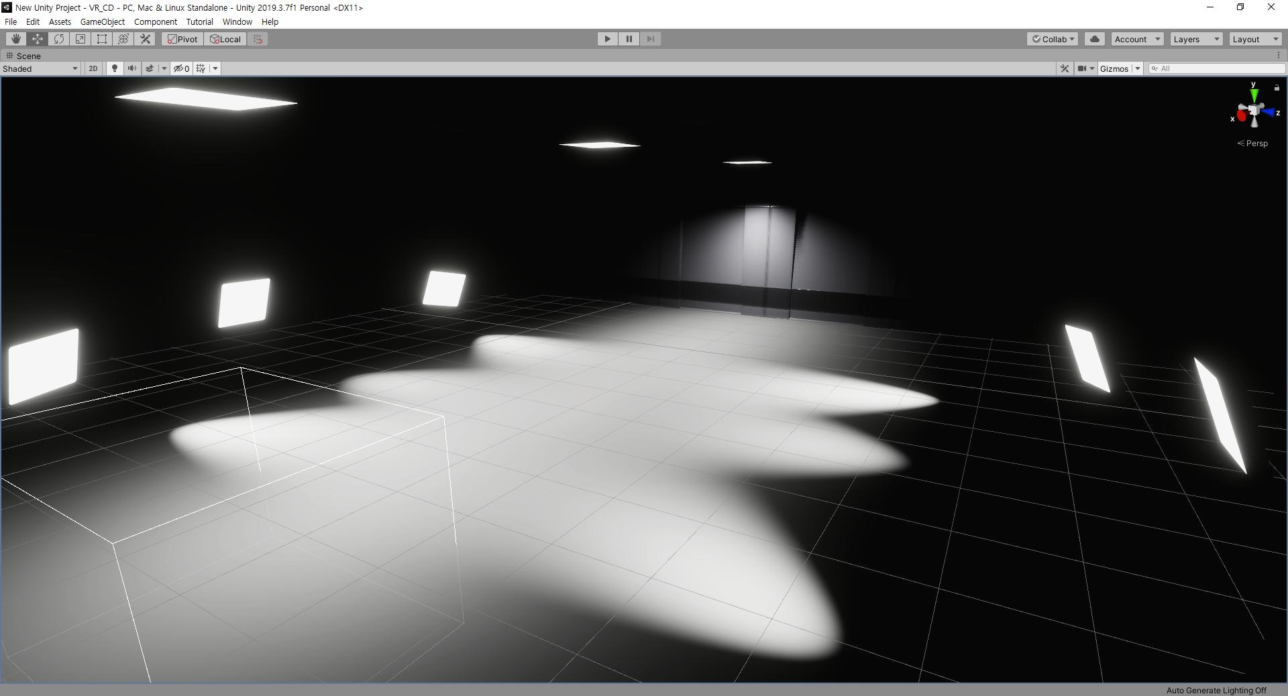Toggle the scene grid visibility
Viewport: 1288px width, 696px height.
coord(201,68)
